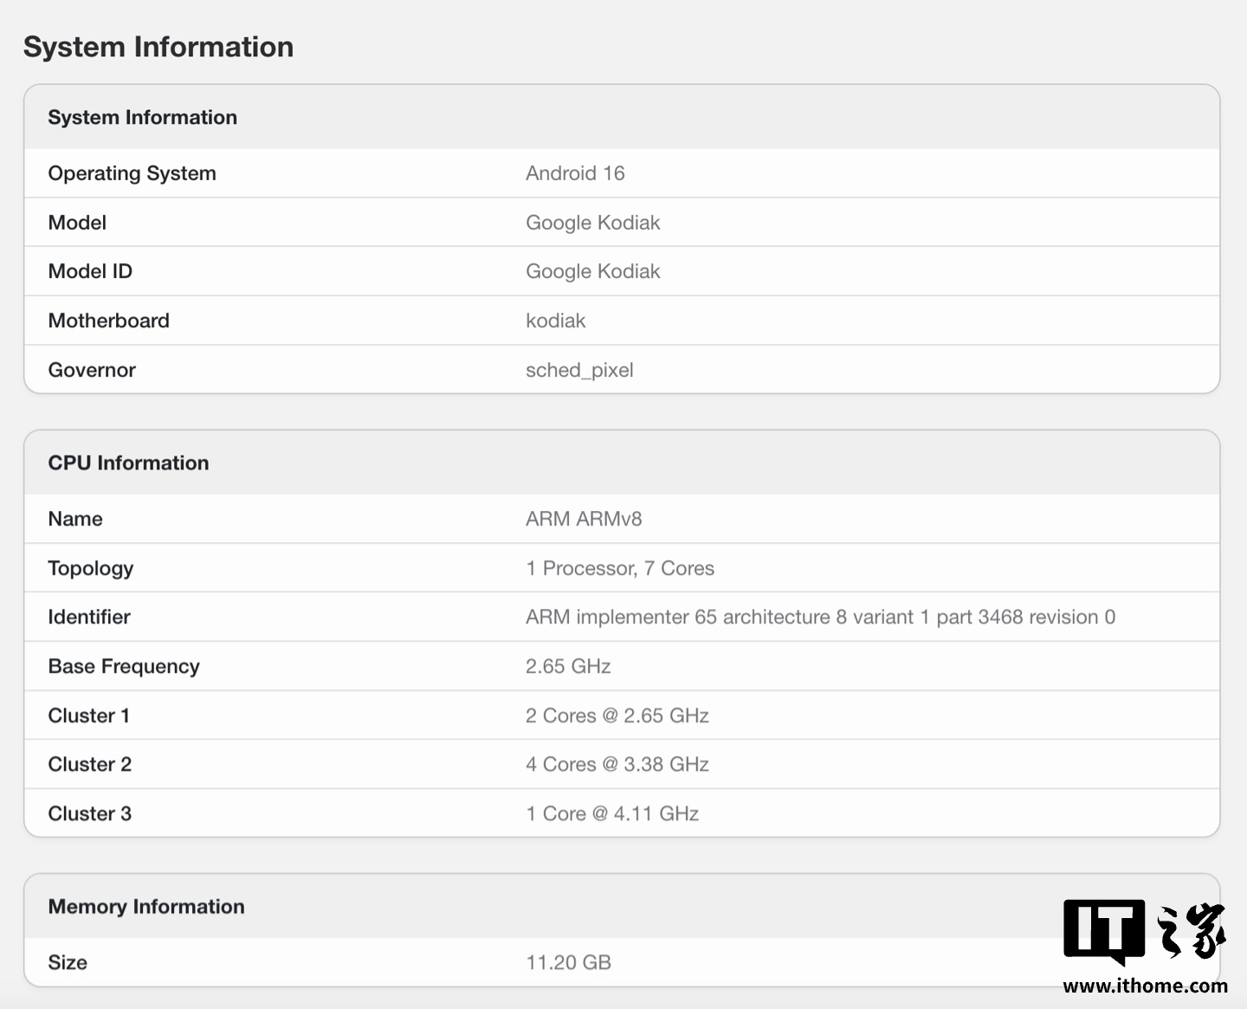Click the Cluster 3 value 1 Core @ 4.11 GHz
The width and height of the screenshot is (1247, 1009).
tap(612, 813)
